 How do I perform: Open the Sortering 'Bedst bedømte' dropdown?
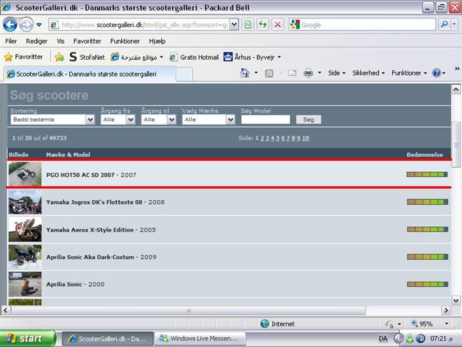[89, 119]
